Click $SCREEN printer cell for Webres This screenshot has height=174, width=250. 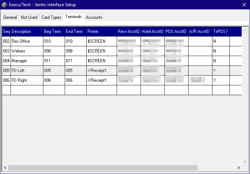(102, 51)
